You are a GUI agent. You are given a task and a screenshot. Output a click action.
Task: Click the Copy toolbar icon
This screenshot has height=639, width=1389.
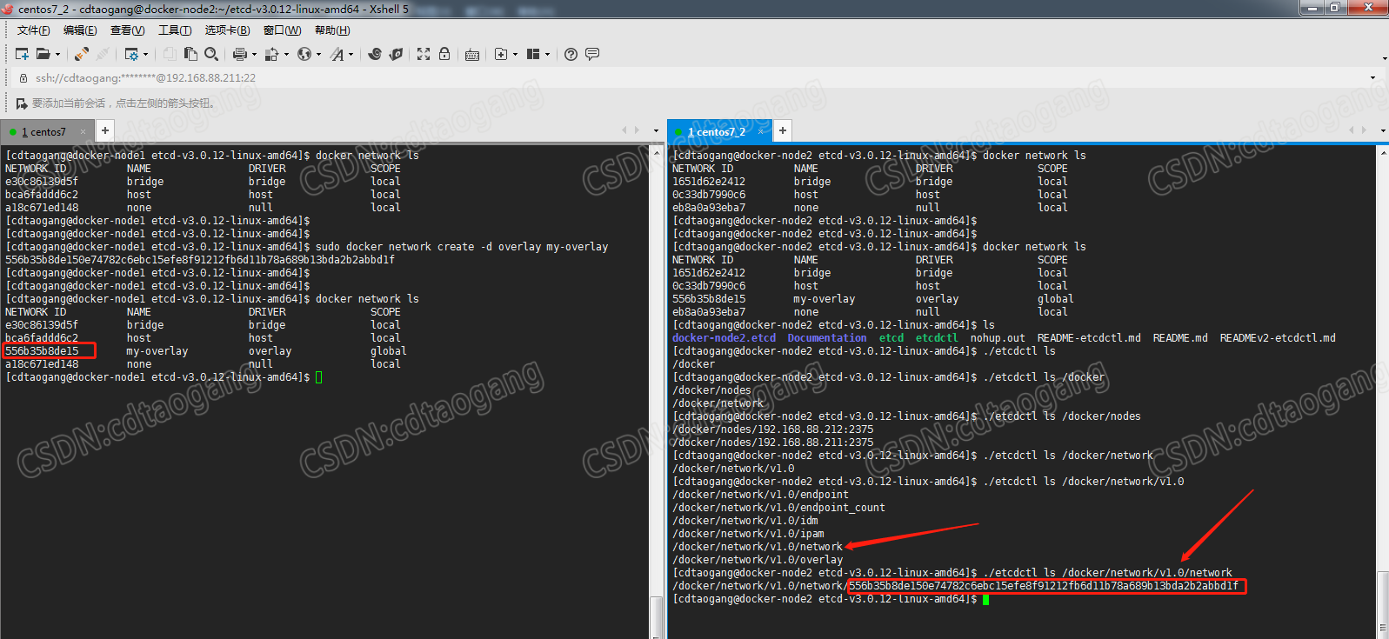tap(170, 54)
